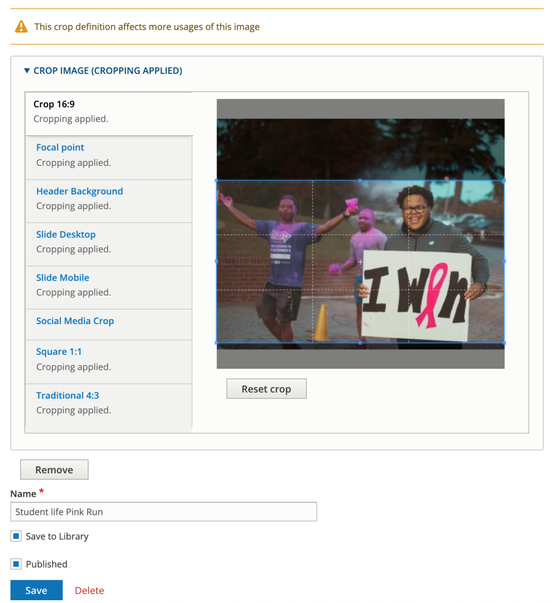Open the Slide Desktop crop tab
Screen dimensions: 559x603
(x=109, y=245)
